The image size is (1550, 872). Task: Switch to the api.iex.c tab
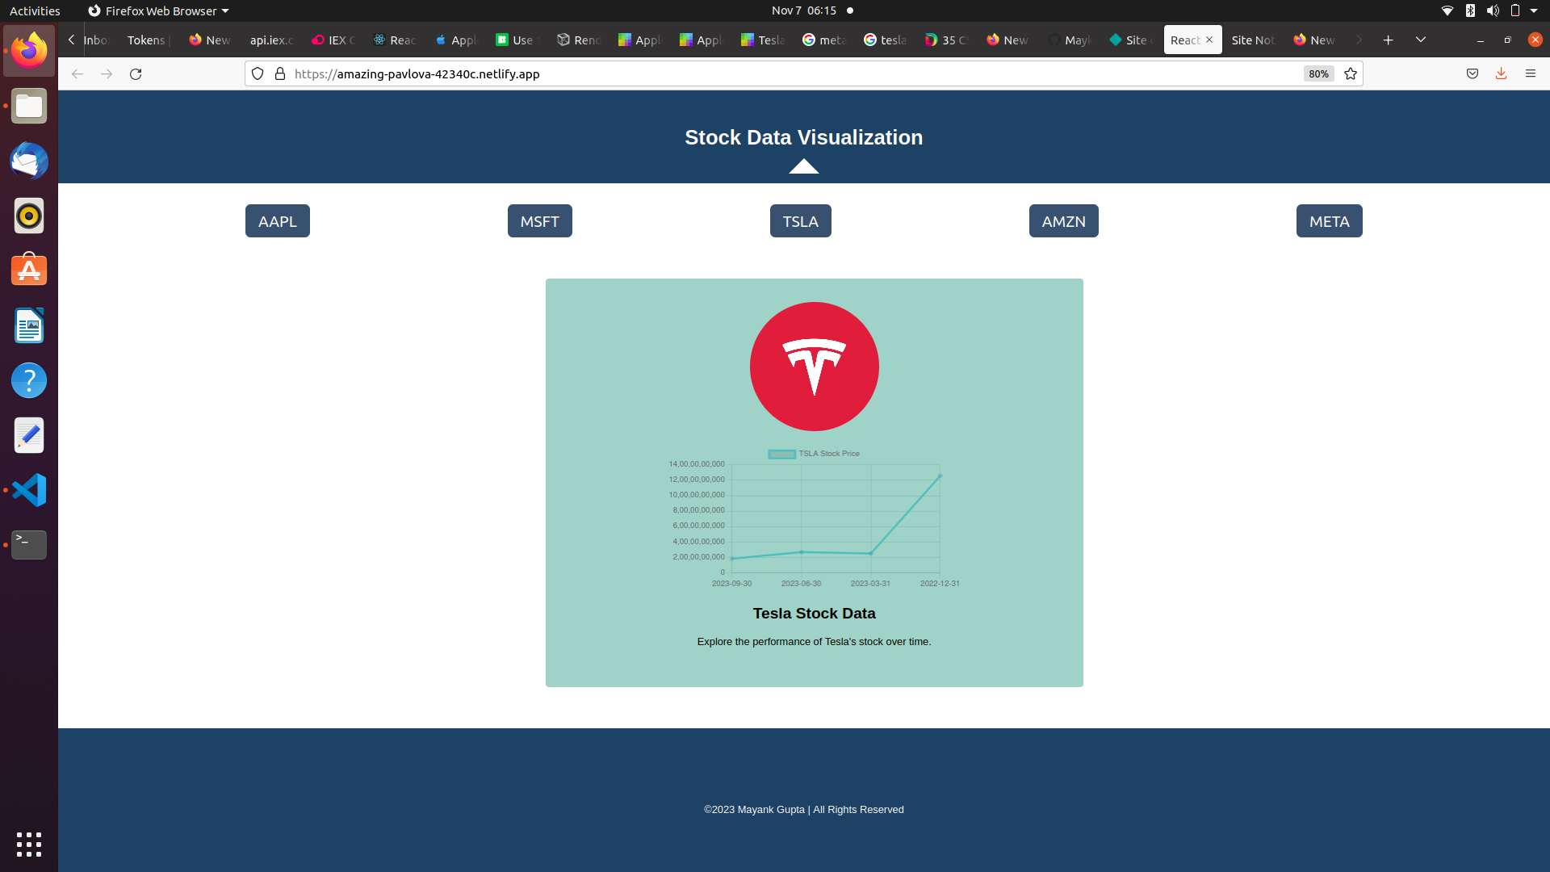[271, 40]
